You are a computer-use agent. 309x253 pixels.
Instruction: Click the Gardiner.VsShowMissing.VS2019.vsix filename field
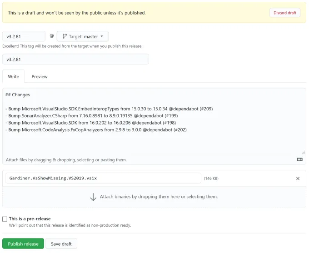tap(103, 178)
